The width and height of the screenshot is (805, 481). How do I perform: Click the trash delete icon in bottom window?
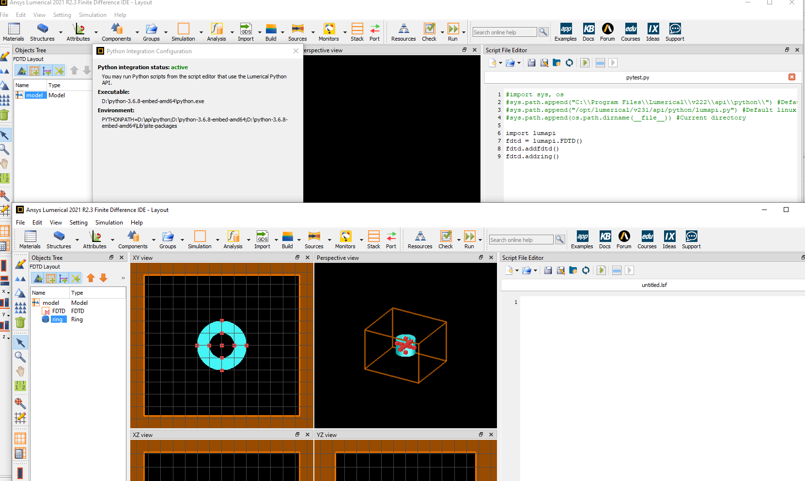point(20,323)
